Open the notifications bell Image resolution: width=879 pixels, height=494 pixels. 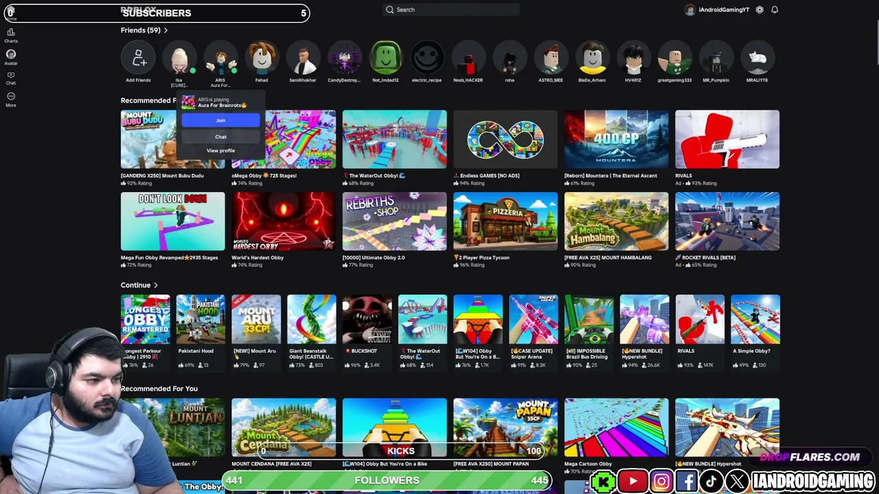coord(775,10)
